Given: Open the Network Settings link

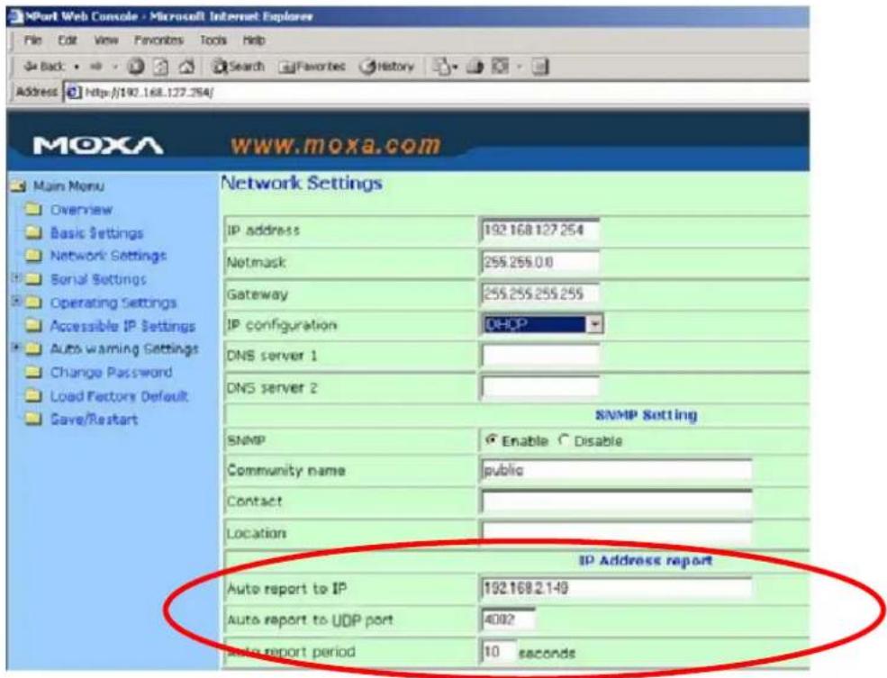Looking at the screenshot, I should click(x=108, y=256).
